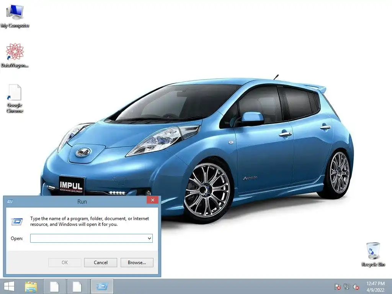The height and width of the screenshot is (294, 392).
Task: Click the second blank document taskbar icon
Action: coord(77,286)
